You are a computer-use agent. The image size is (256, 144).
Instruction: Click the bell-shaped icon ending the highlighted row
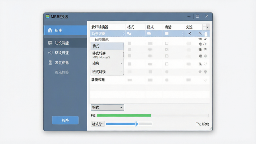tap(206, 34)
